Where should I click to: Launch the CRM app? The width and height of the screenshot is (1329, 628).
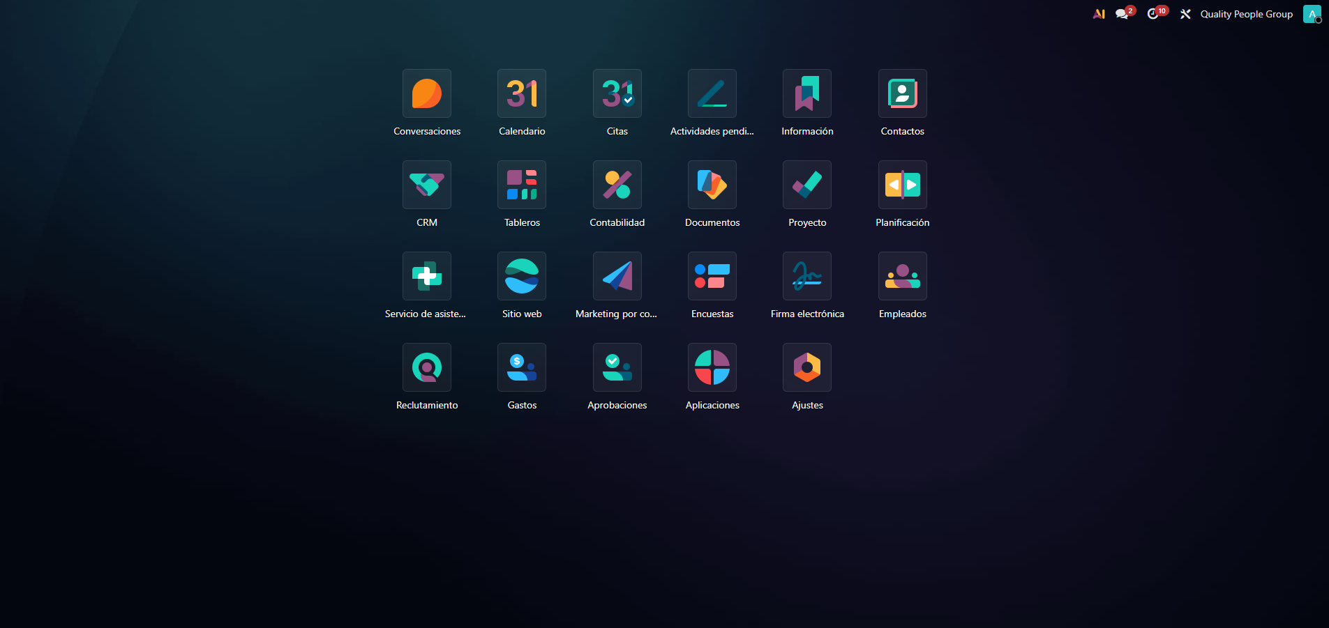click(427, 185)
